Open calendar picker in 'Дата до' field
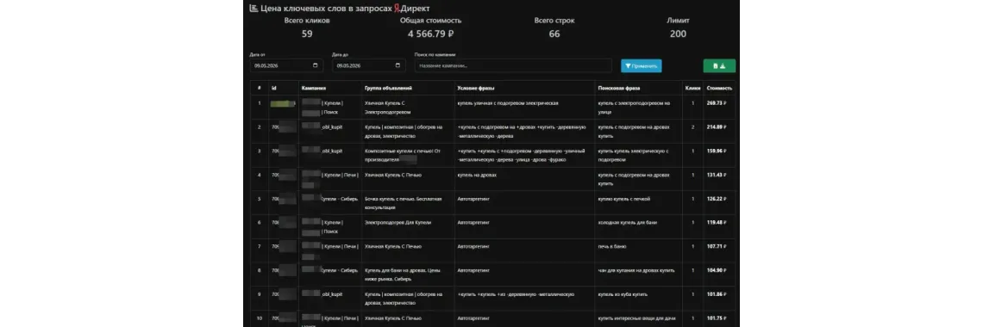The width and height of the screenshot is (983, 327). pyautogui.click(x=398, y=65)
